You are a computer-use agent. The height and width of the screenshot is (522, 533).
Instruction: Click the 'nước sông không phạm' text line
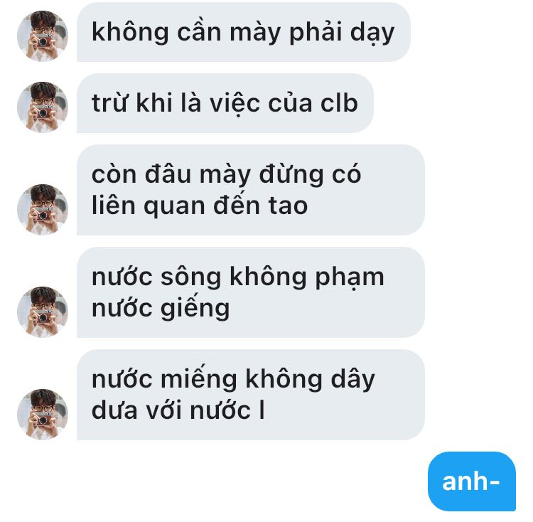pos(238,277)
